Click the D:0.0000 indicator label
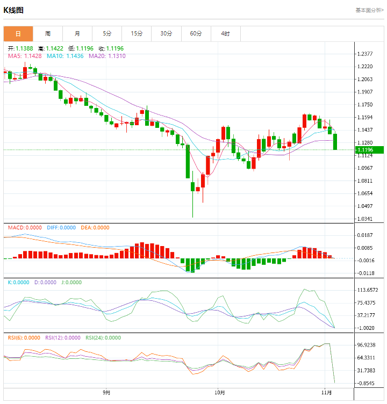The width and height of the screenshot is (387, 404). [x=45, y=283]
